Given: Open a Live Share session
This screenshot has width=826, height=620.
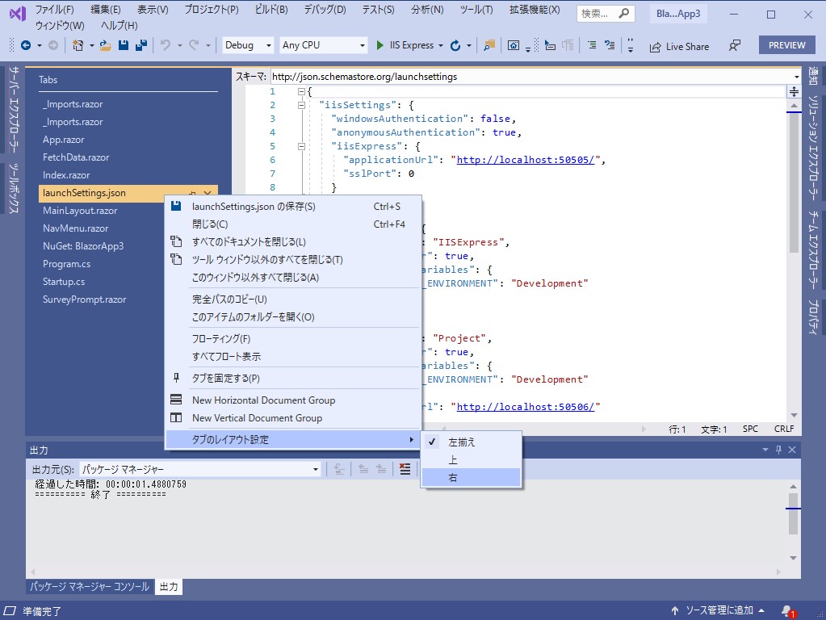Looking at the screenshot, I should (x=679, y=46).
